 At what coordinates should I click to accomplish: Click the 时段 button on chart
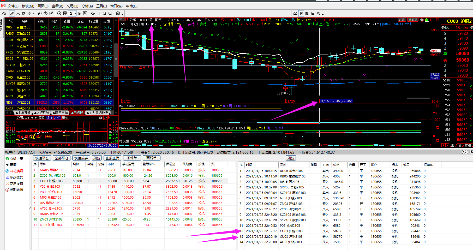click(x=402, y=20)
